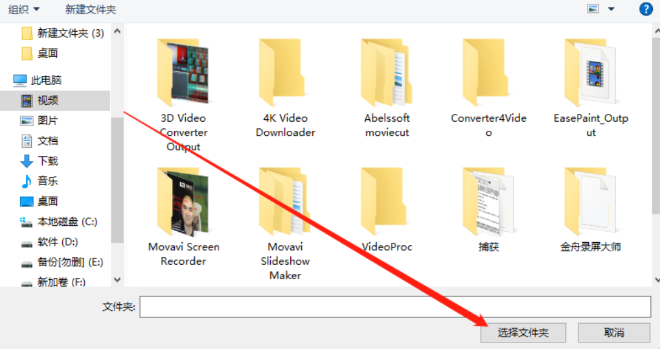Select the 下载 text label in sidebar
660x349 pixels.
[x=47, y=161]
